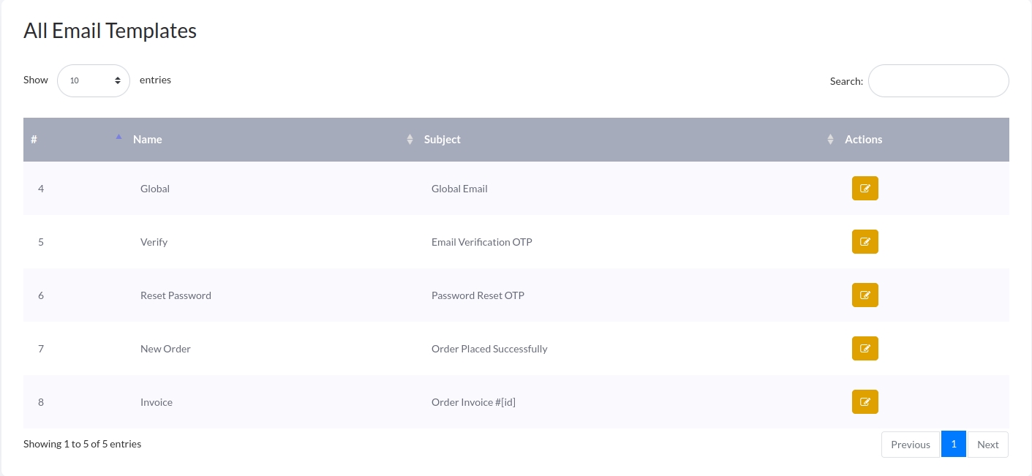1032x476 pixels.
Task: Edit the Verify email template
Action: point(865,242)
